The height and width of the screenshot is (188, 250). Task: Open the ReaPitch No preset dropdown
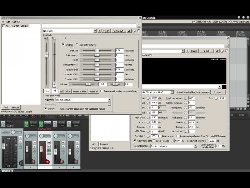point(70,31)
